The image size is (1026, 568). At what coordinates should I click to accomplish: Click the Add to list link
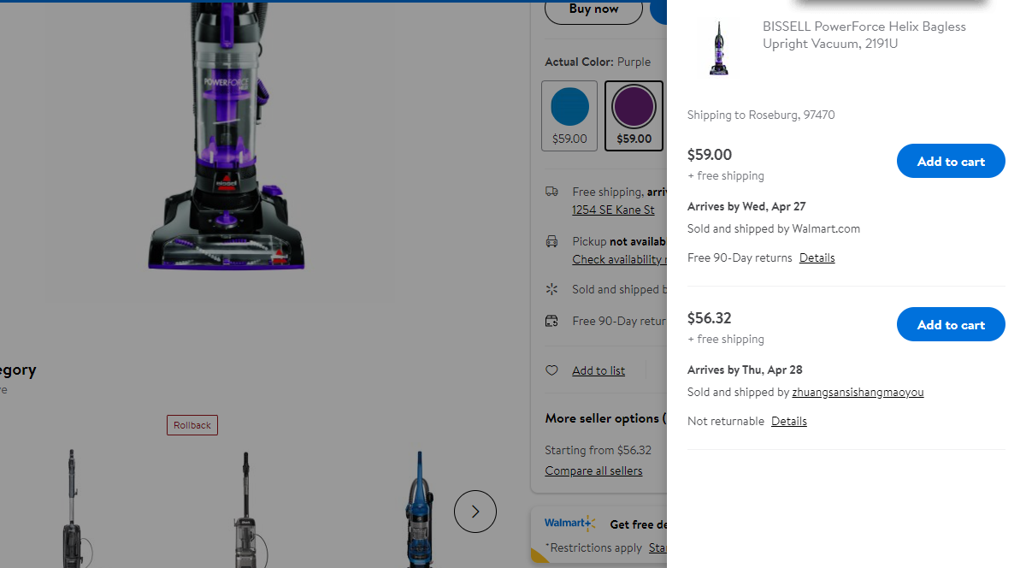[x=598, y=370]
